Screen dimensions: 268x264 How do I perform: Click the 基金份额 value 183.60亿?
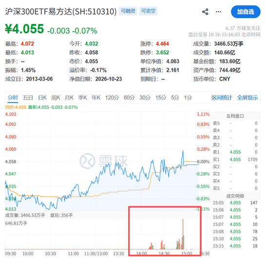(230, 61)
